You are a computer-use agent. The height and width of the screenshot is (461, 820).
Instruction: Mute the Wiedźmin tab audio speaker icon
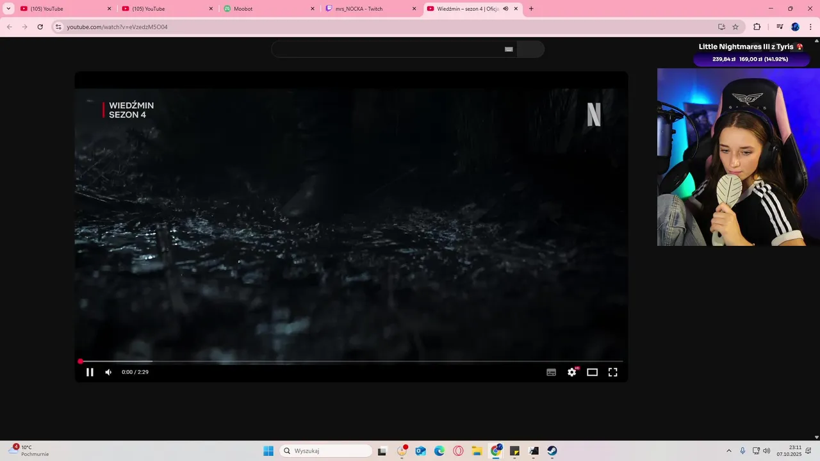point(505,9)
